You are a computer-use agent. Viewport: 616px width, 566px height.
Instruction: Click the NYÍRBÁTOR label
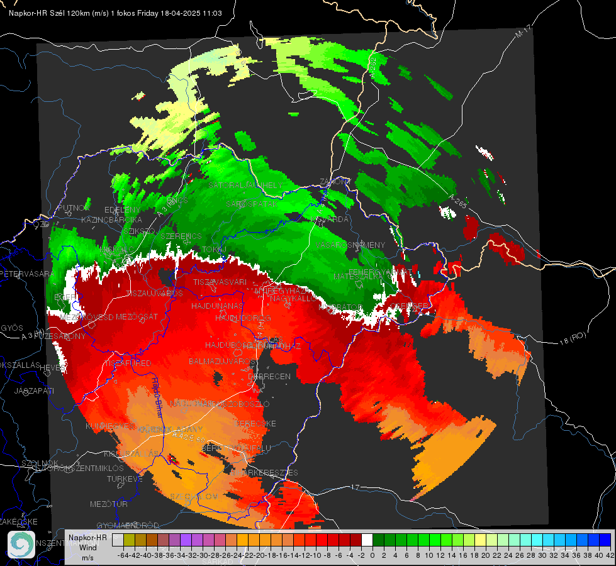340,307
